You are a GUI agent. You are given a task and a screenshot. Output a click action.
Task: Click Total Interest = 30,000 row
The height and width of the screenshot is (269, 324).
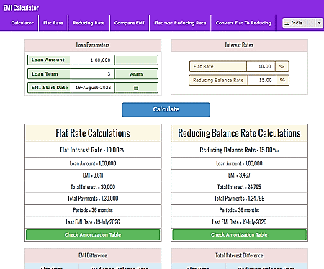tap(93, 187)
